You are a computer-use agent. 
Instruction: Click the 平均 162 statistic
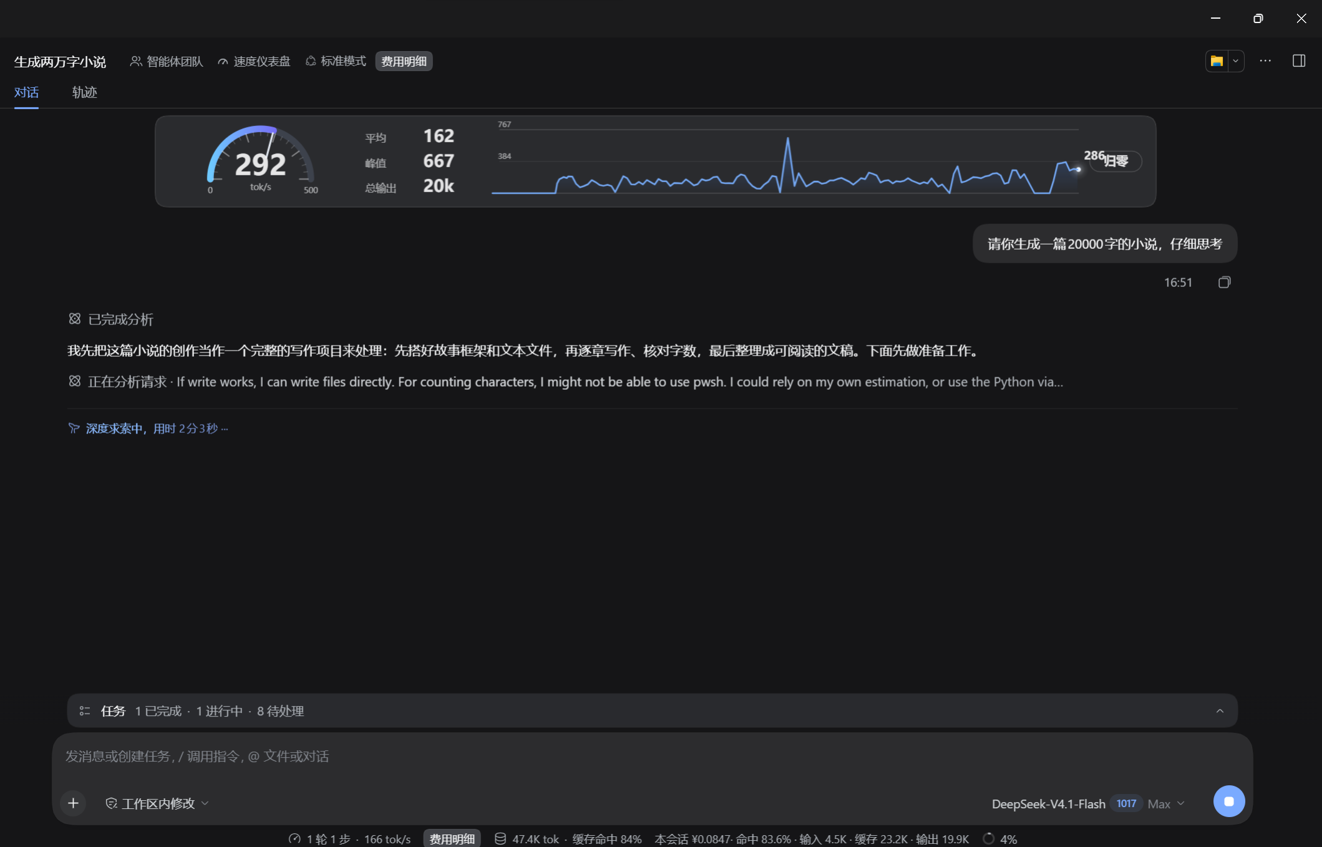pyautogui.click(x=409, y=137)
